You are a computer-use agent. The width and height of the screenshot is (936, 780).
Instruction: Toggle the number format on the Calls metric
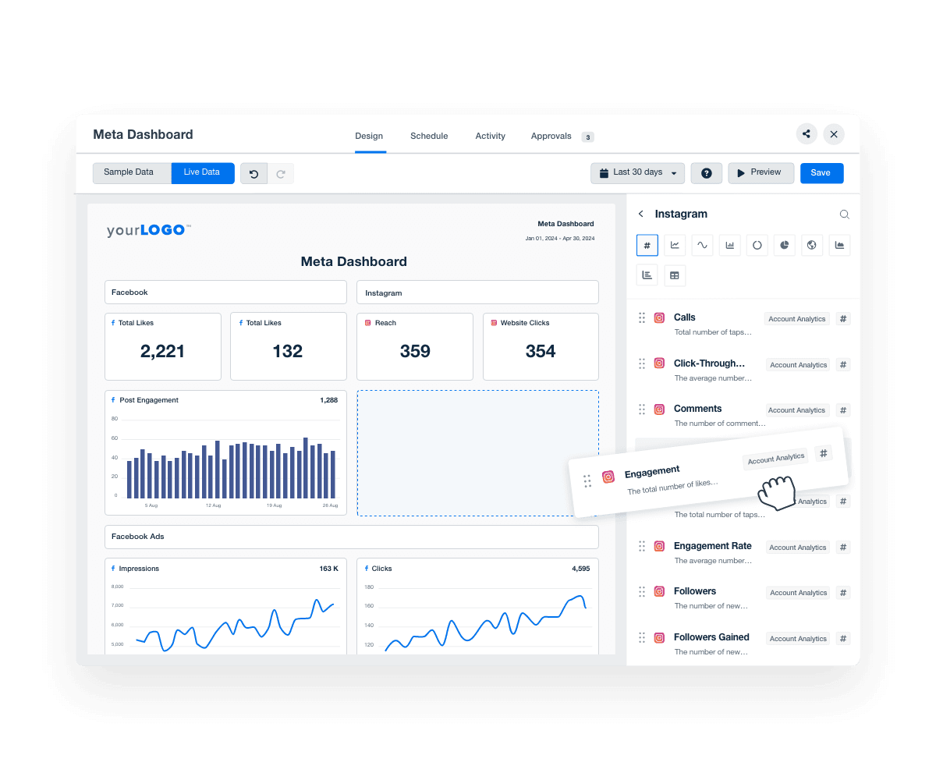coord(842,318)
